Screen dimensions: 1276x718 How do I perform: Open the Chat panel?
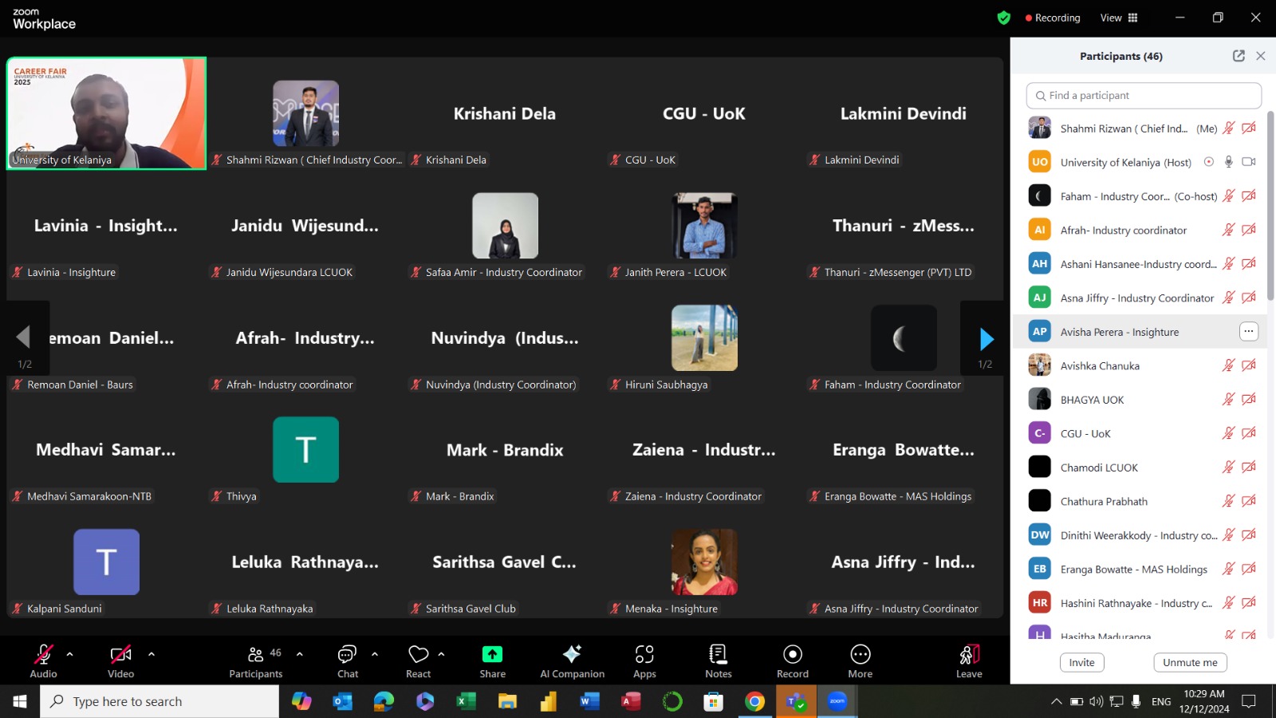pos(348,661)
